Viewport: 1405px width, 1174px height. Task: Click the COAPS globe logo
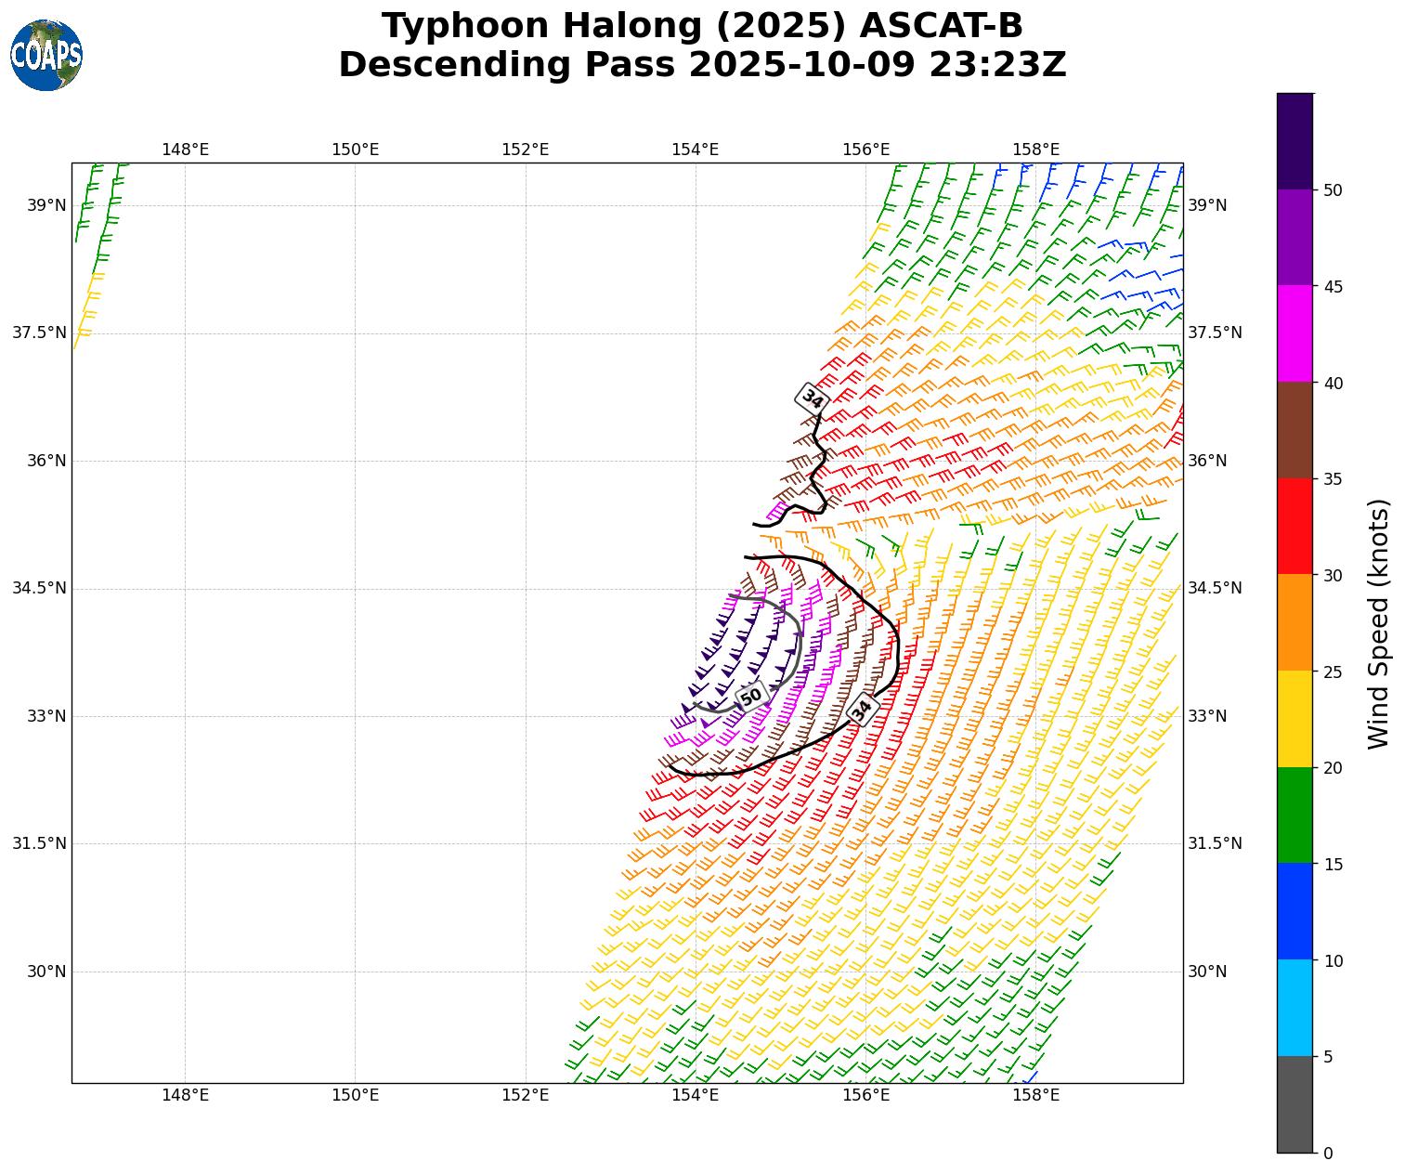pyautogui.click(x=46, y=56)
